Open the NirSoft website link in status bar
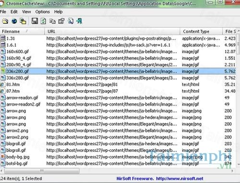The image size is (240, 183). [180, 179]
